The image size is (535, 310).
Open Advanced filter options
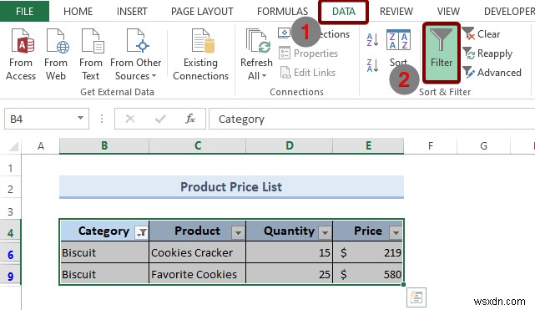coord(492,73)
